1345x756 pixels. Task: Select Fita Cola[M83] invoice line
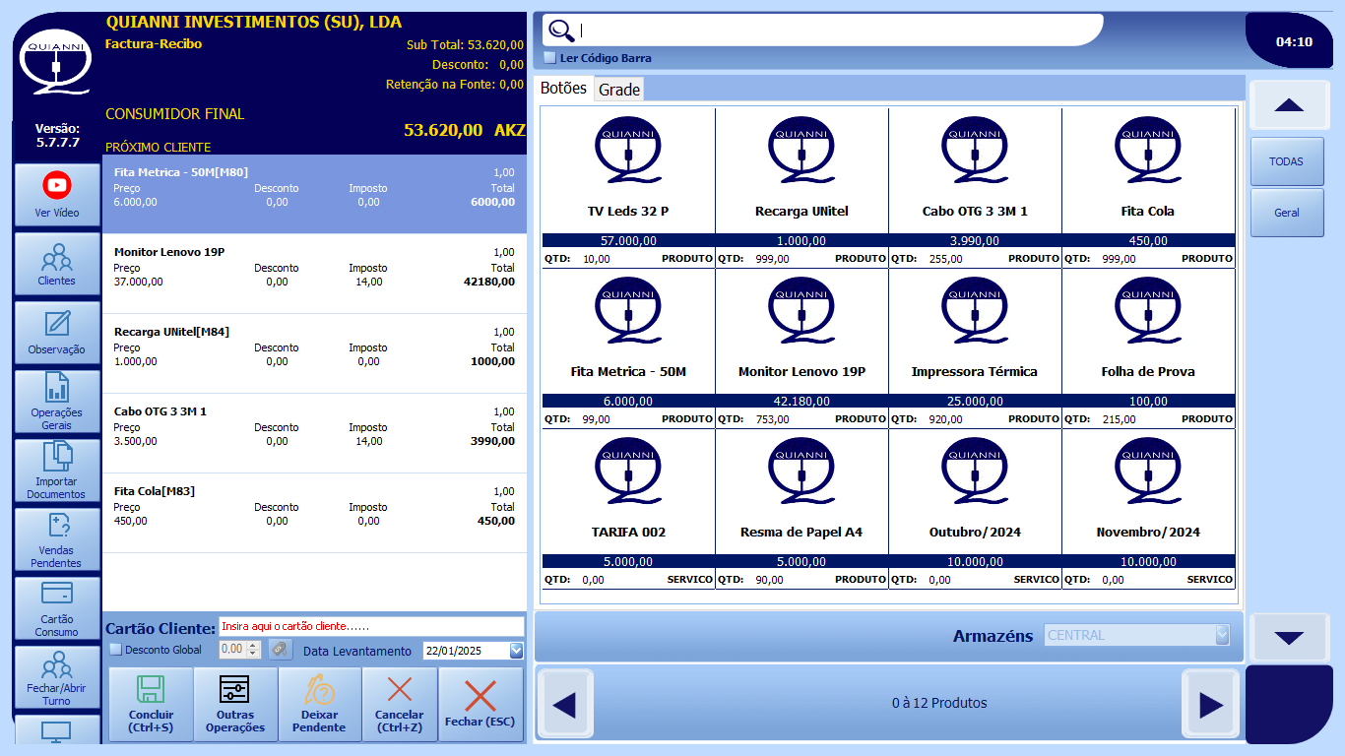coord(314,513)
